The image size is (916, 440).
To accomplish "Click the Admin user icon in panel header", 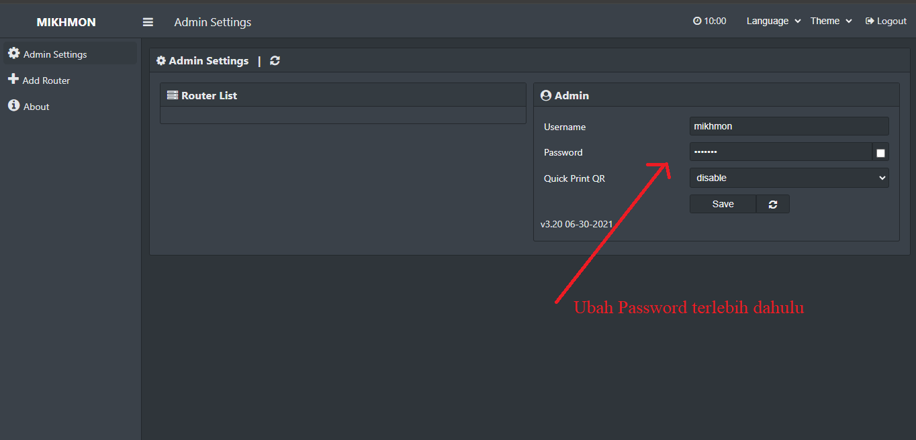I will coord(546,95).
